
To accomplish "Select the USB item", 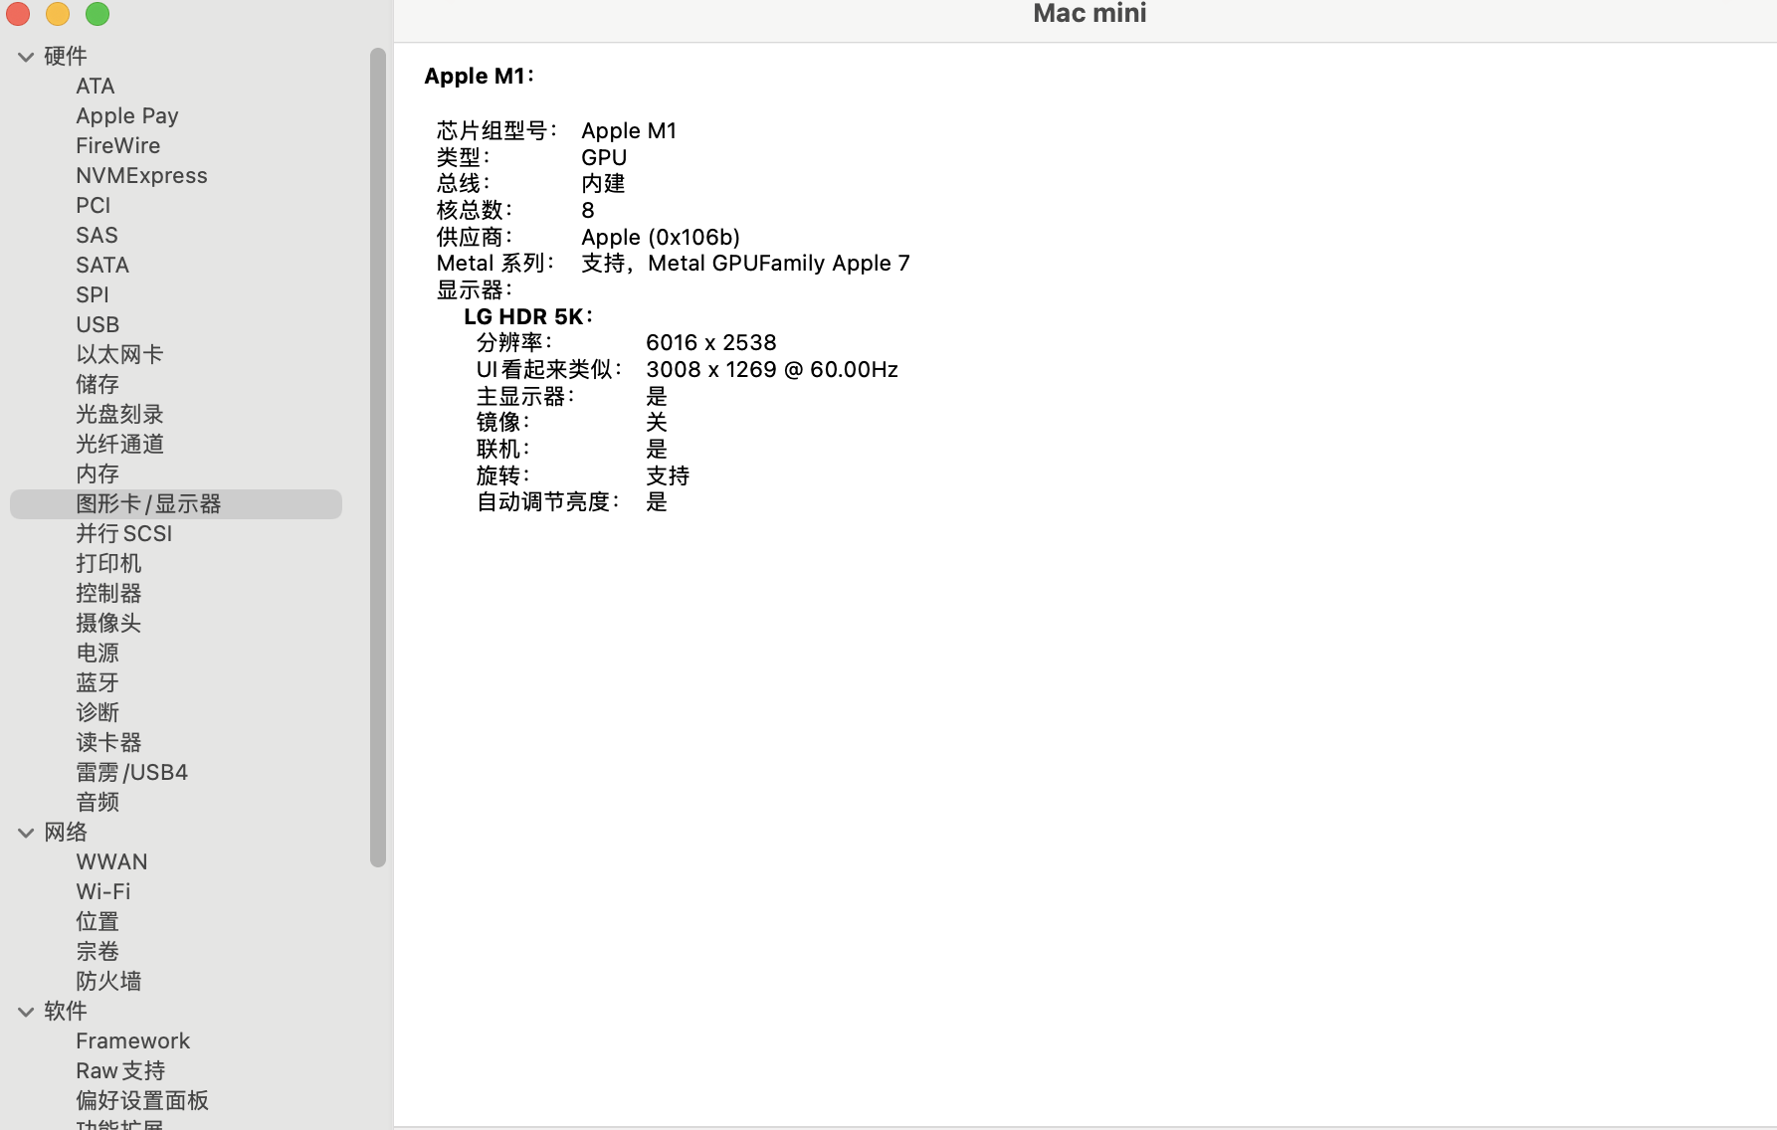I will 98,325.
